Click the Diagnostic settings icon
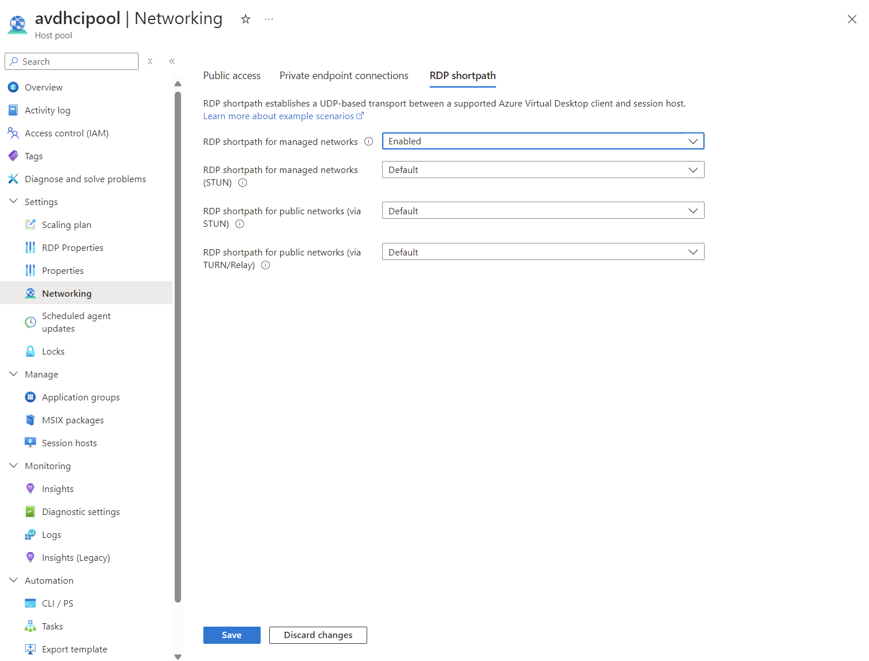Screen dimensions: 869x661 [30, 512]
